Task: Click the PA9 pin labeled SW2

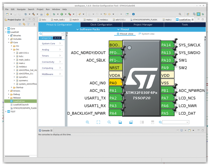Action: coord(168,68)
